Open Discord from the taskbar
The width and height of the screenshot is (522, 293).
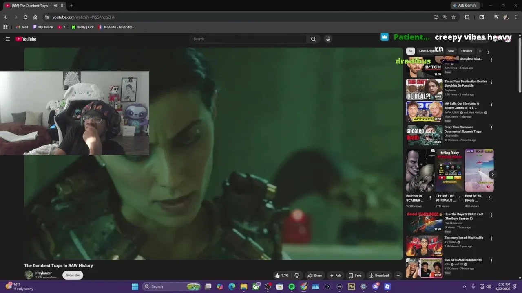(x=375, y=286)
